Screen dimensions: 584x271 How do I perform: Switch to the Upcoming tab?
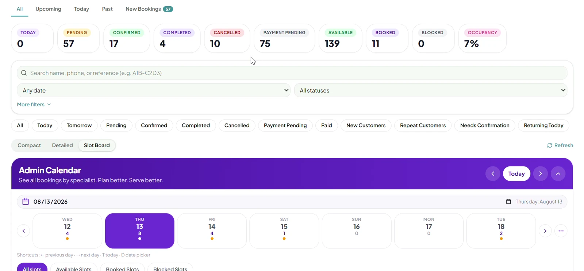click(48, 9)
